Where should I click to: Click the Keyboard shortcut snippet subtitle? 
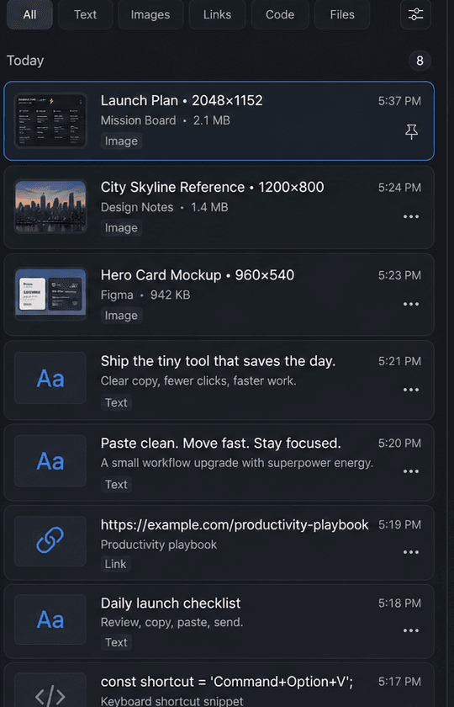pos(172,702)
